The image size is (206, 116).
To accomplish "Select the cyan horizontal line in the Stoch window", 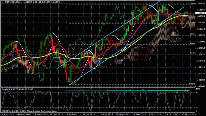I will tap(127, 91).
